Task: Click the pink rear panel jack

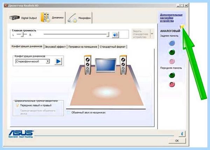Action: 172,61
